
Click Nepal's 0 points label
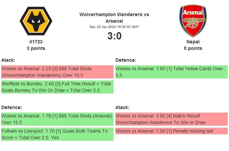click(193, 48)
